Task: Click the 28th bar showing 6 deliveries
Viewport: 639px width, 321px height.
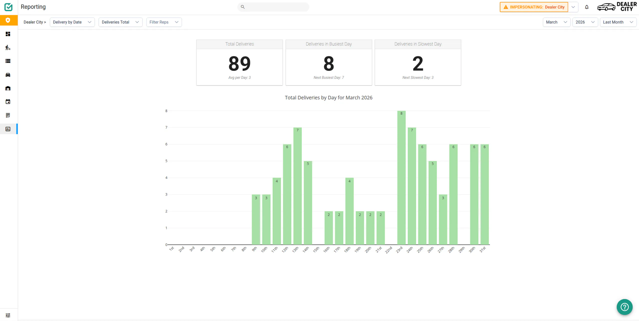Action: (x=453, y=194)
